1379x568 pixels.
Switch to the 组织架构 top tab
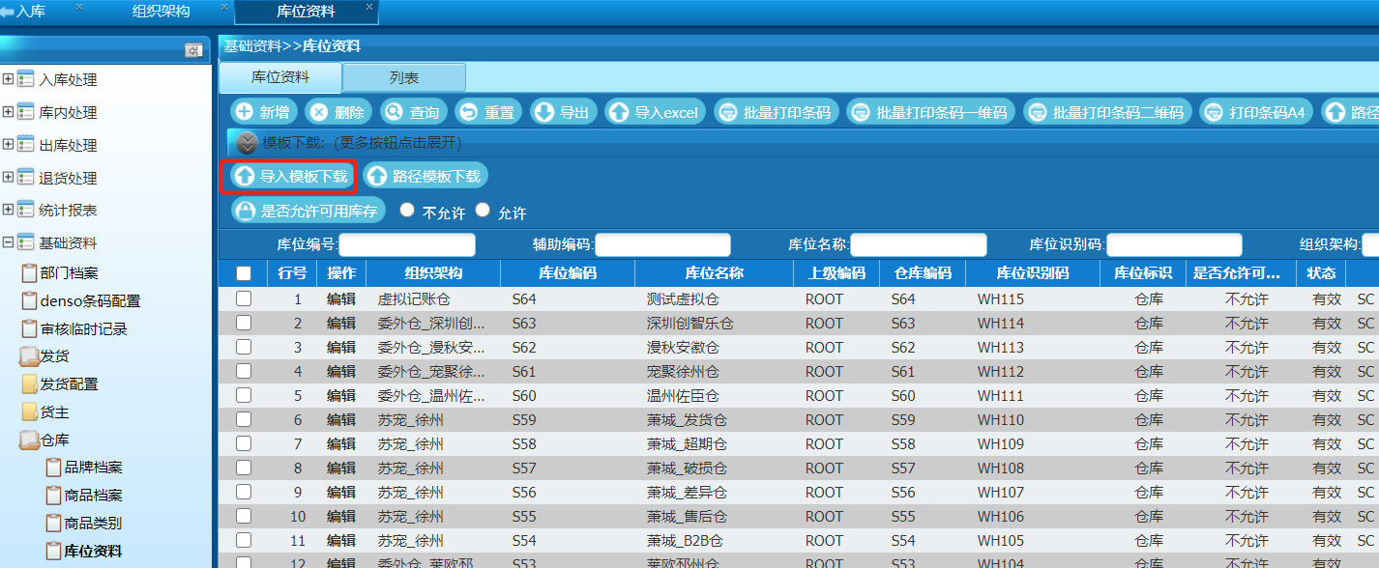(x=161, y=12)
